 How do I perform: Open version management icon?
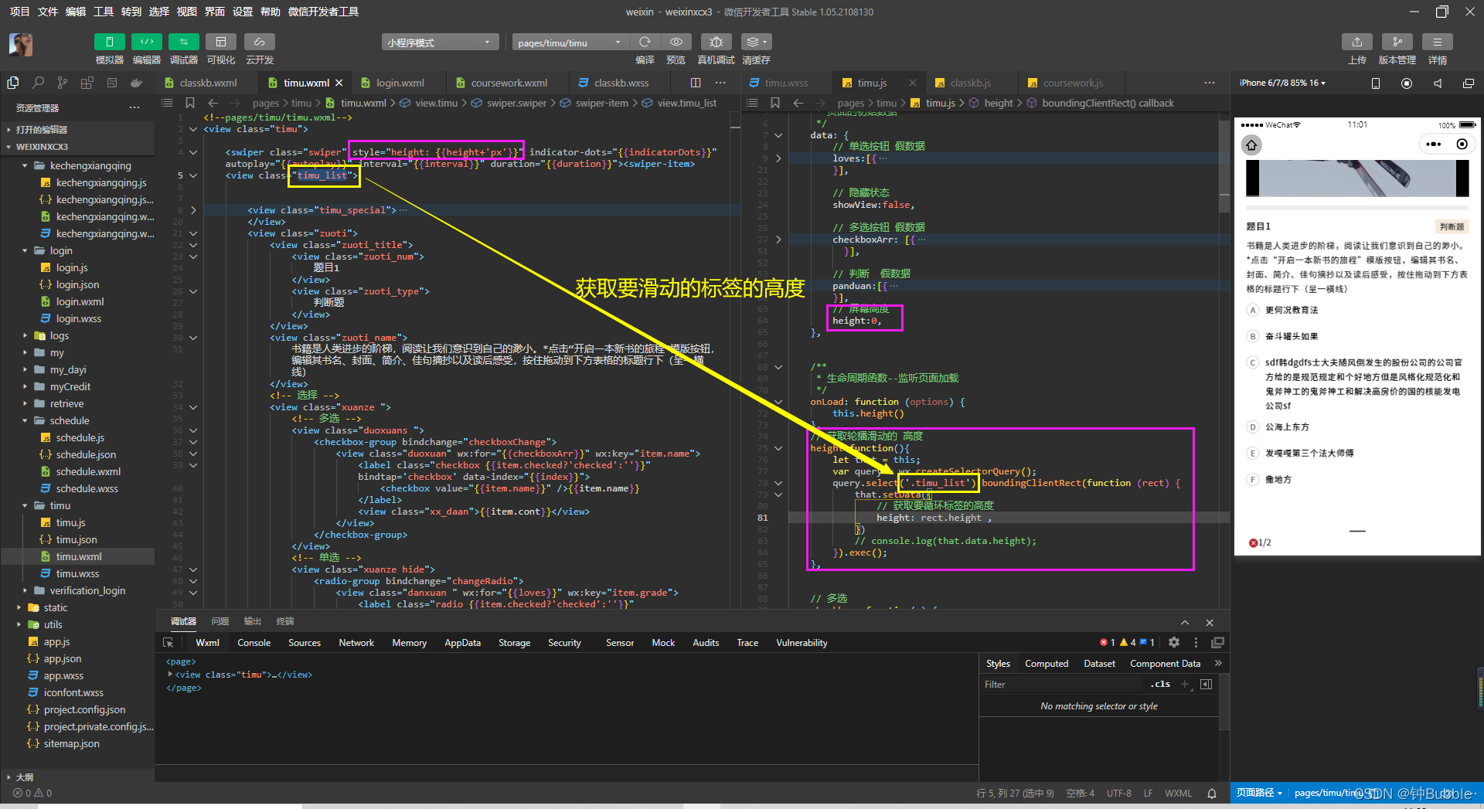[x=1397, y=42]
